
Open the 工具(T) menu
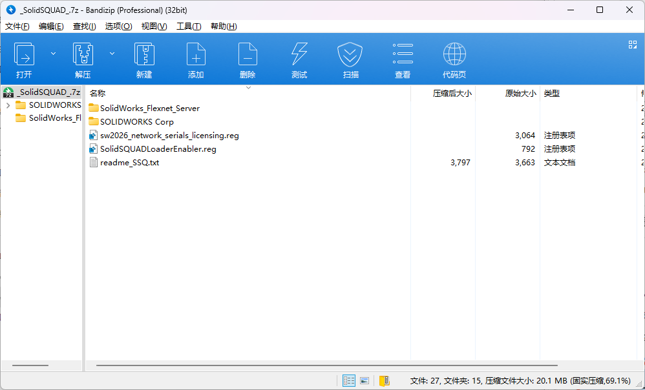pyautogui.click(x=189, y=26)
